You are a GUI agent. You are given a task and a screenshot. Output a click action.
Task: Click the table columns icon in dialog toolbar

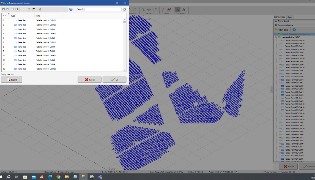tap(29, 9)
